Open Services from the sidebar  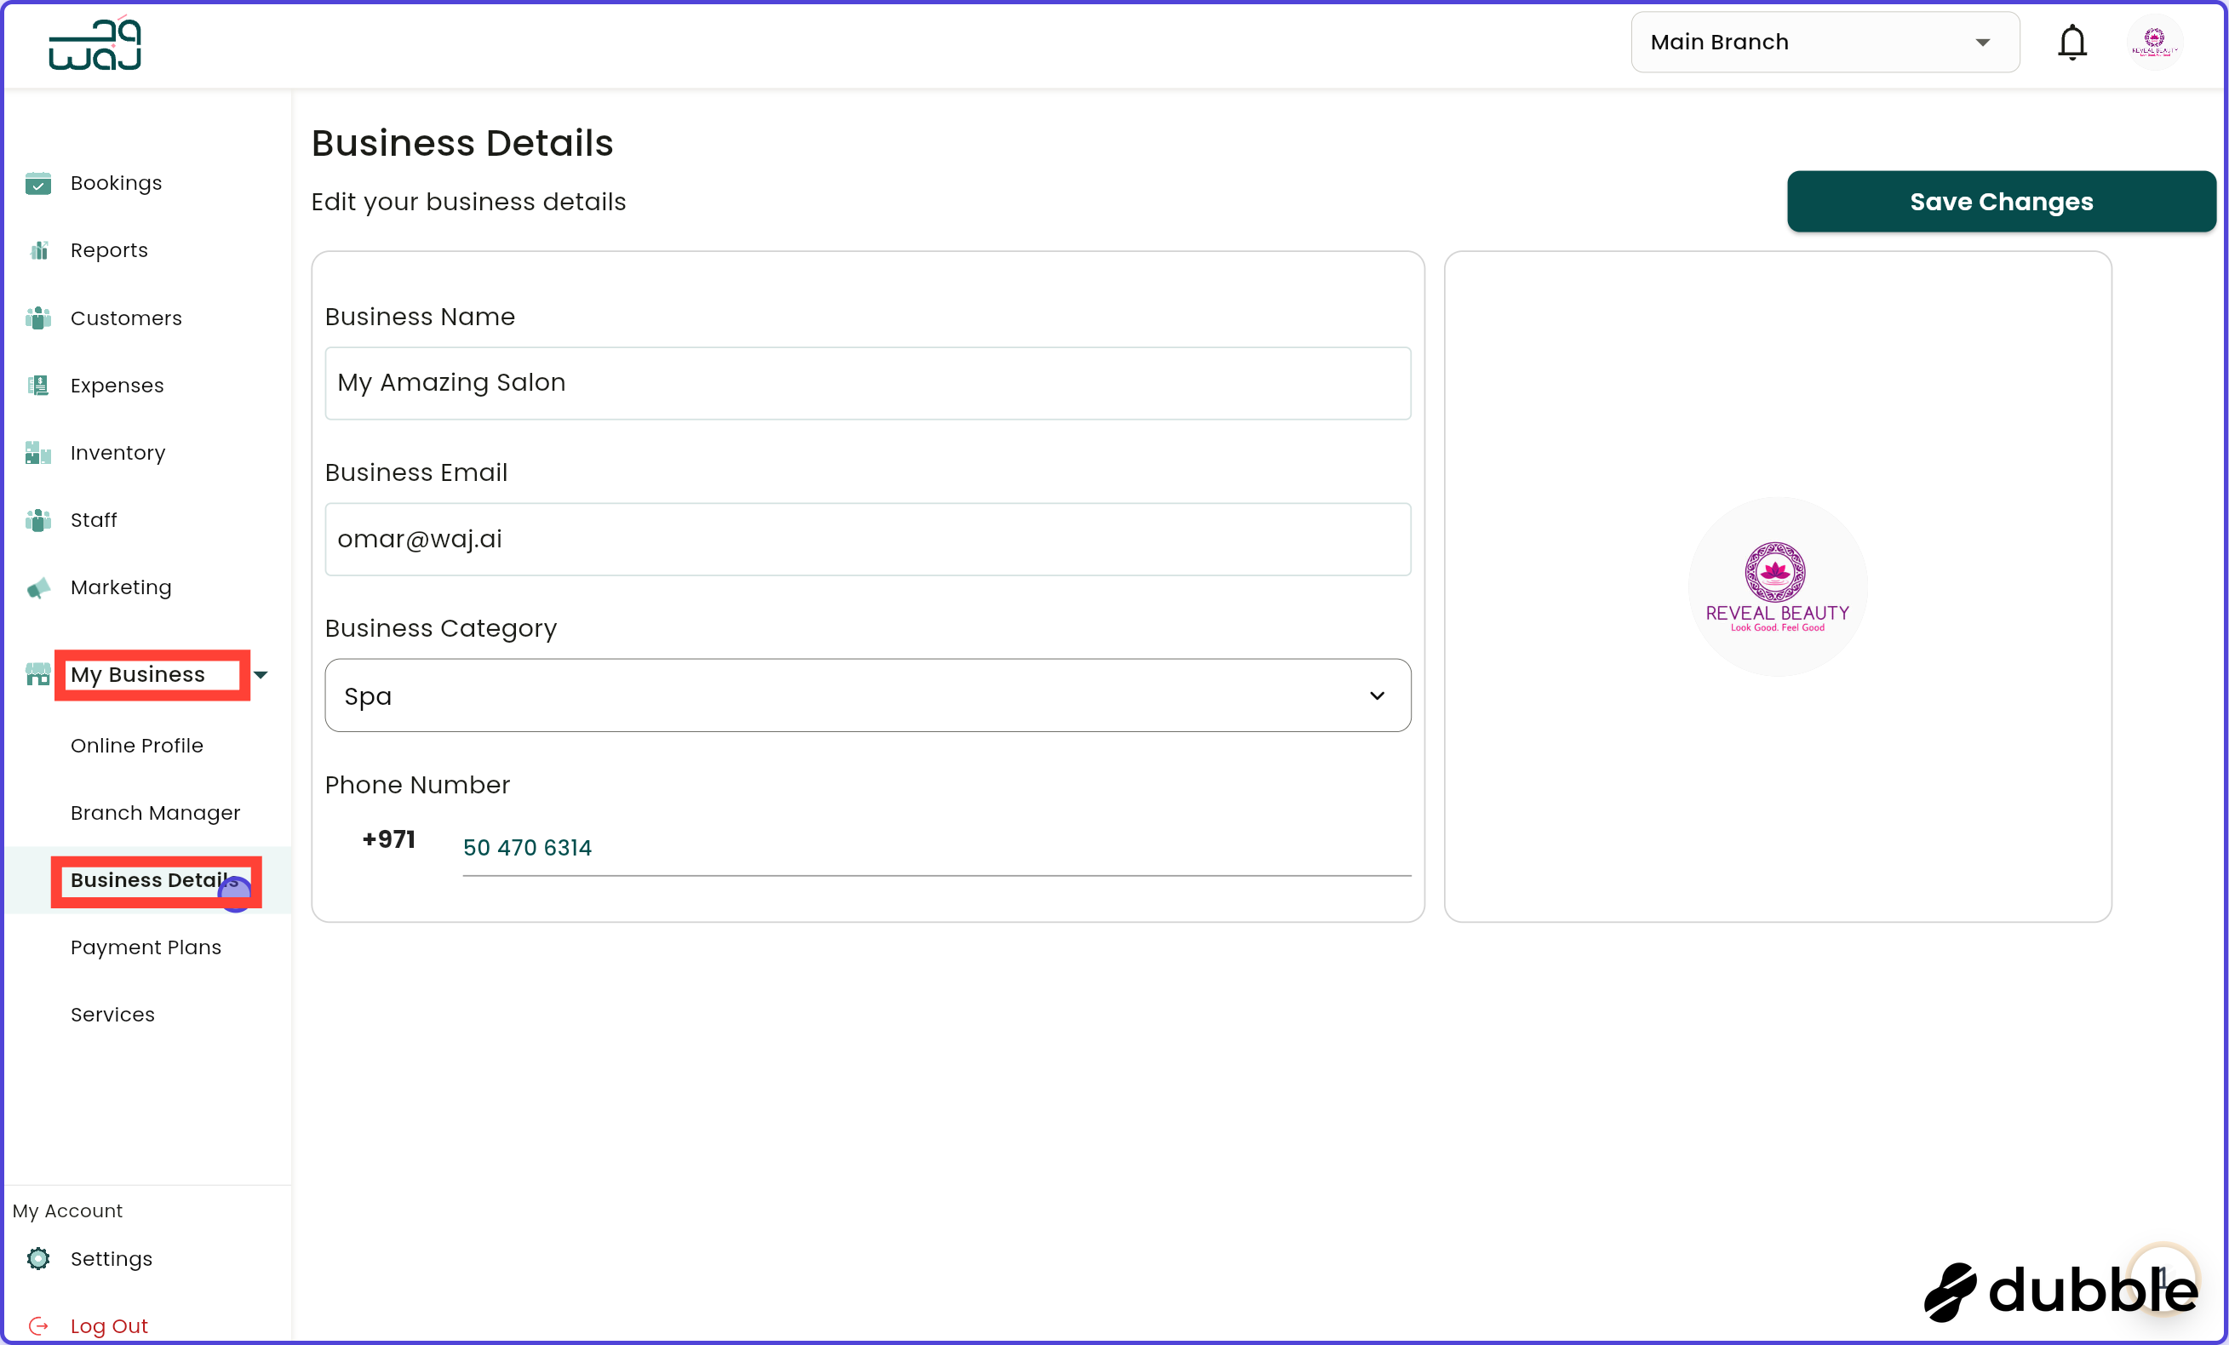point(112,1014)
